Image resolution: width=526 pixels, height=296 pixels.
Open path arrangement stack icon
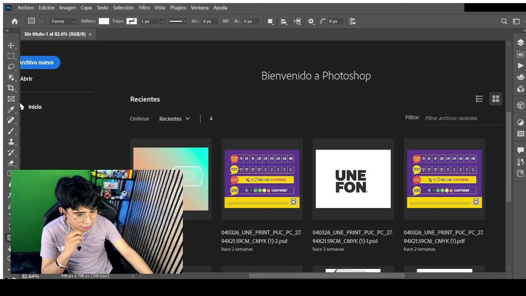pos(297,21)
